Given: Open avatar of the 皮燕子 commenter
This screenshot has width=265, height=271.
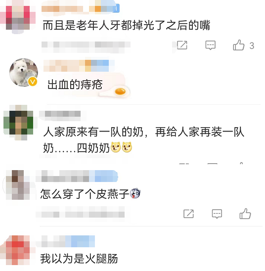Looking at the screenshot, I should point(18,185).
